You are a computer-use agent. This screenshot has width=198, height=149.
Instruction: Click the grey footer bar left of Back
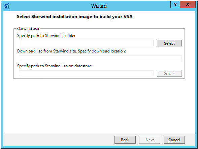point(59,140)
